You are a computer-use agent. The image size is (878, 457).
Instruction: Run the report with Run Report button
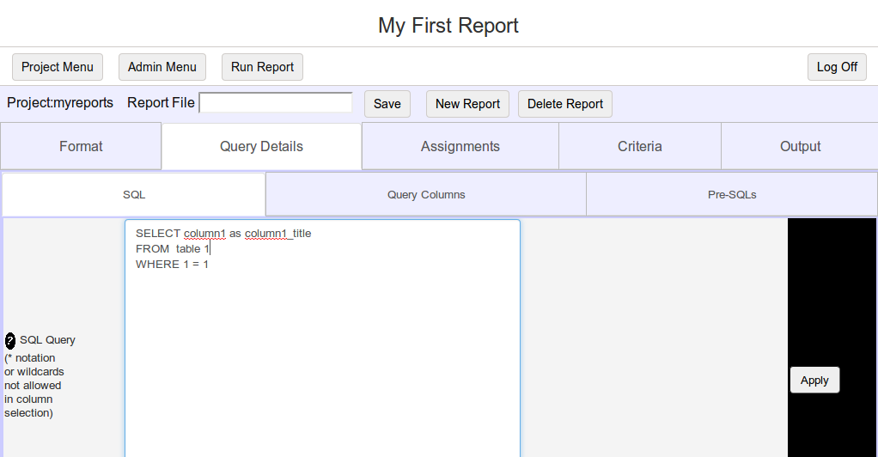pyautogui.click(x=262, y=67)
